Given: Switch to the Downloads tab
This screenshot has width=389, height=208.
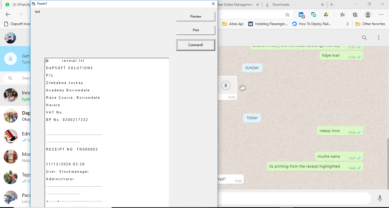Looking at the screenshot, I should click(x=294, y=5).
